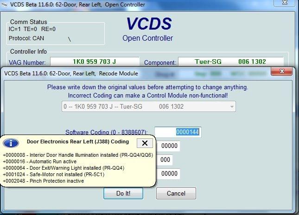The image size is (299, 215).
Task: Click '+0000064 - Door Exit/Warning Light' line
Action: tap(64, 168)
